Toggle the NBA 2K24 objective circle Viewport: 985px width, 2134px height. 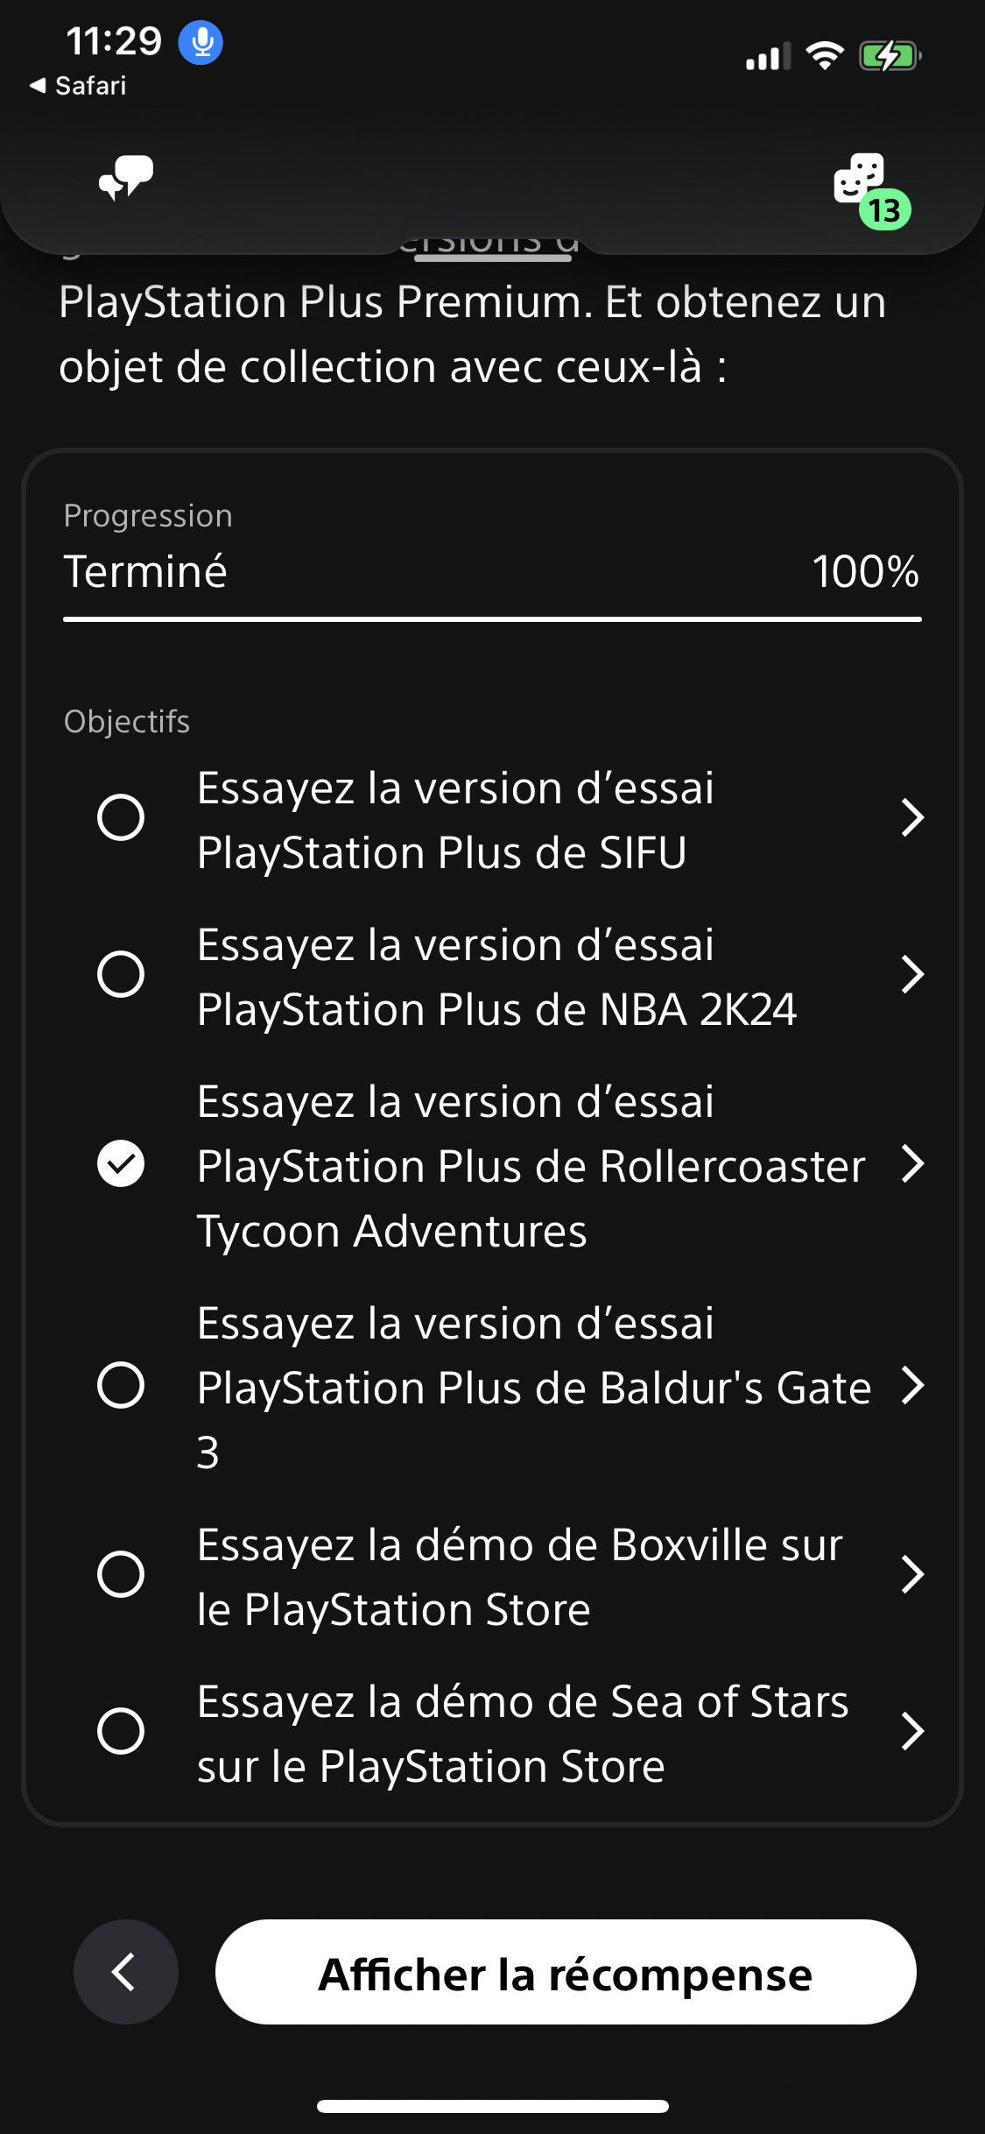[121, 975]
